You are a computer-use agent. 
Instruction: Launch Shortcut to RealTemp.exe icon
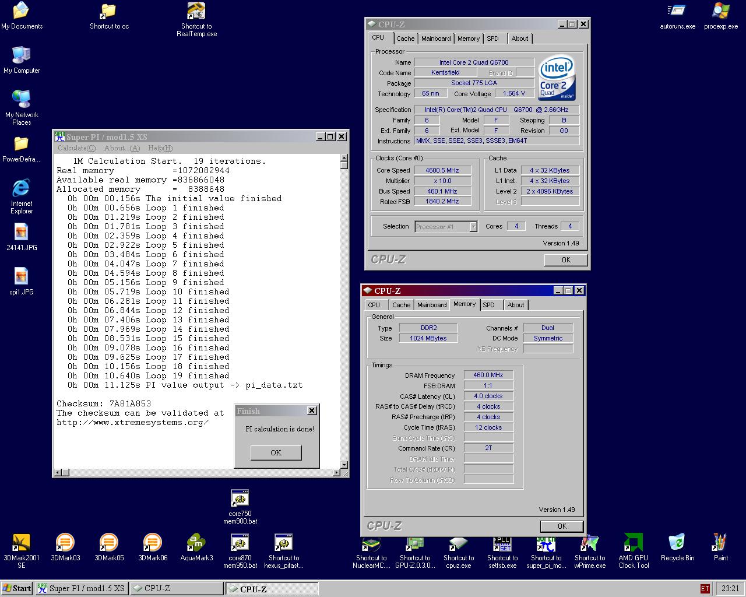pyautogui.click(x=196, y=19)
